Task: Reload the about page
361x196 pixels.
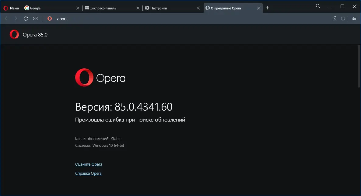Action: (26, 19)
